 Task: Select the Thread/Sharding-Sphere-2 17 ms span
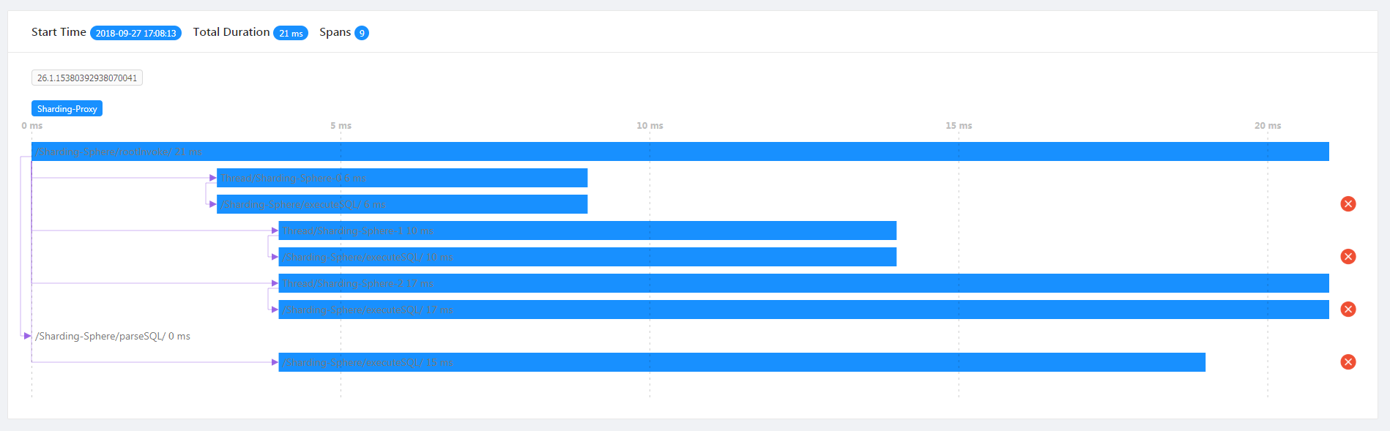coord(803,283)
